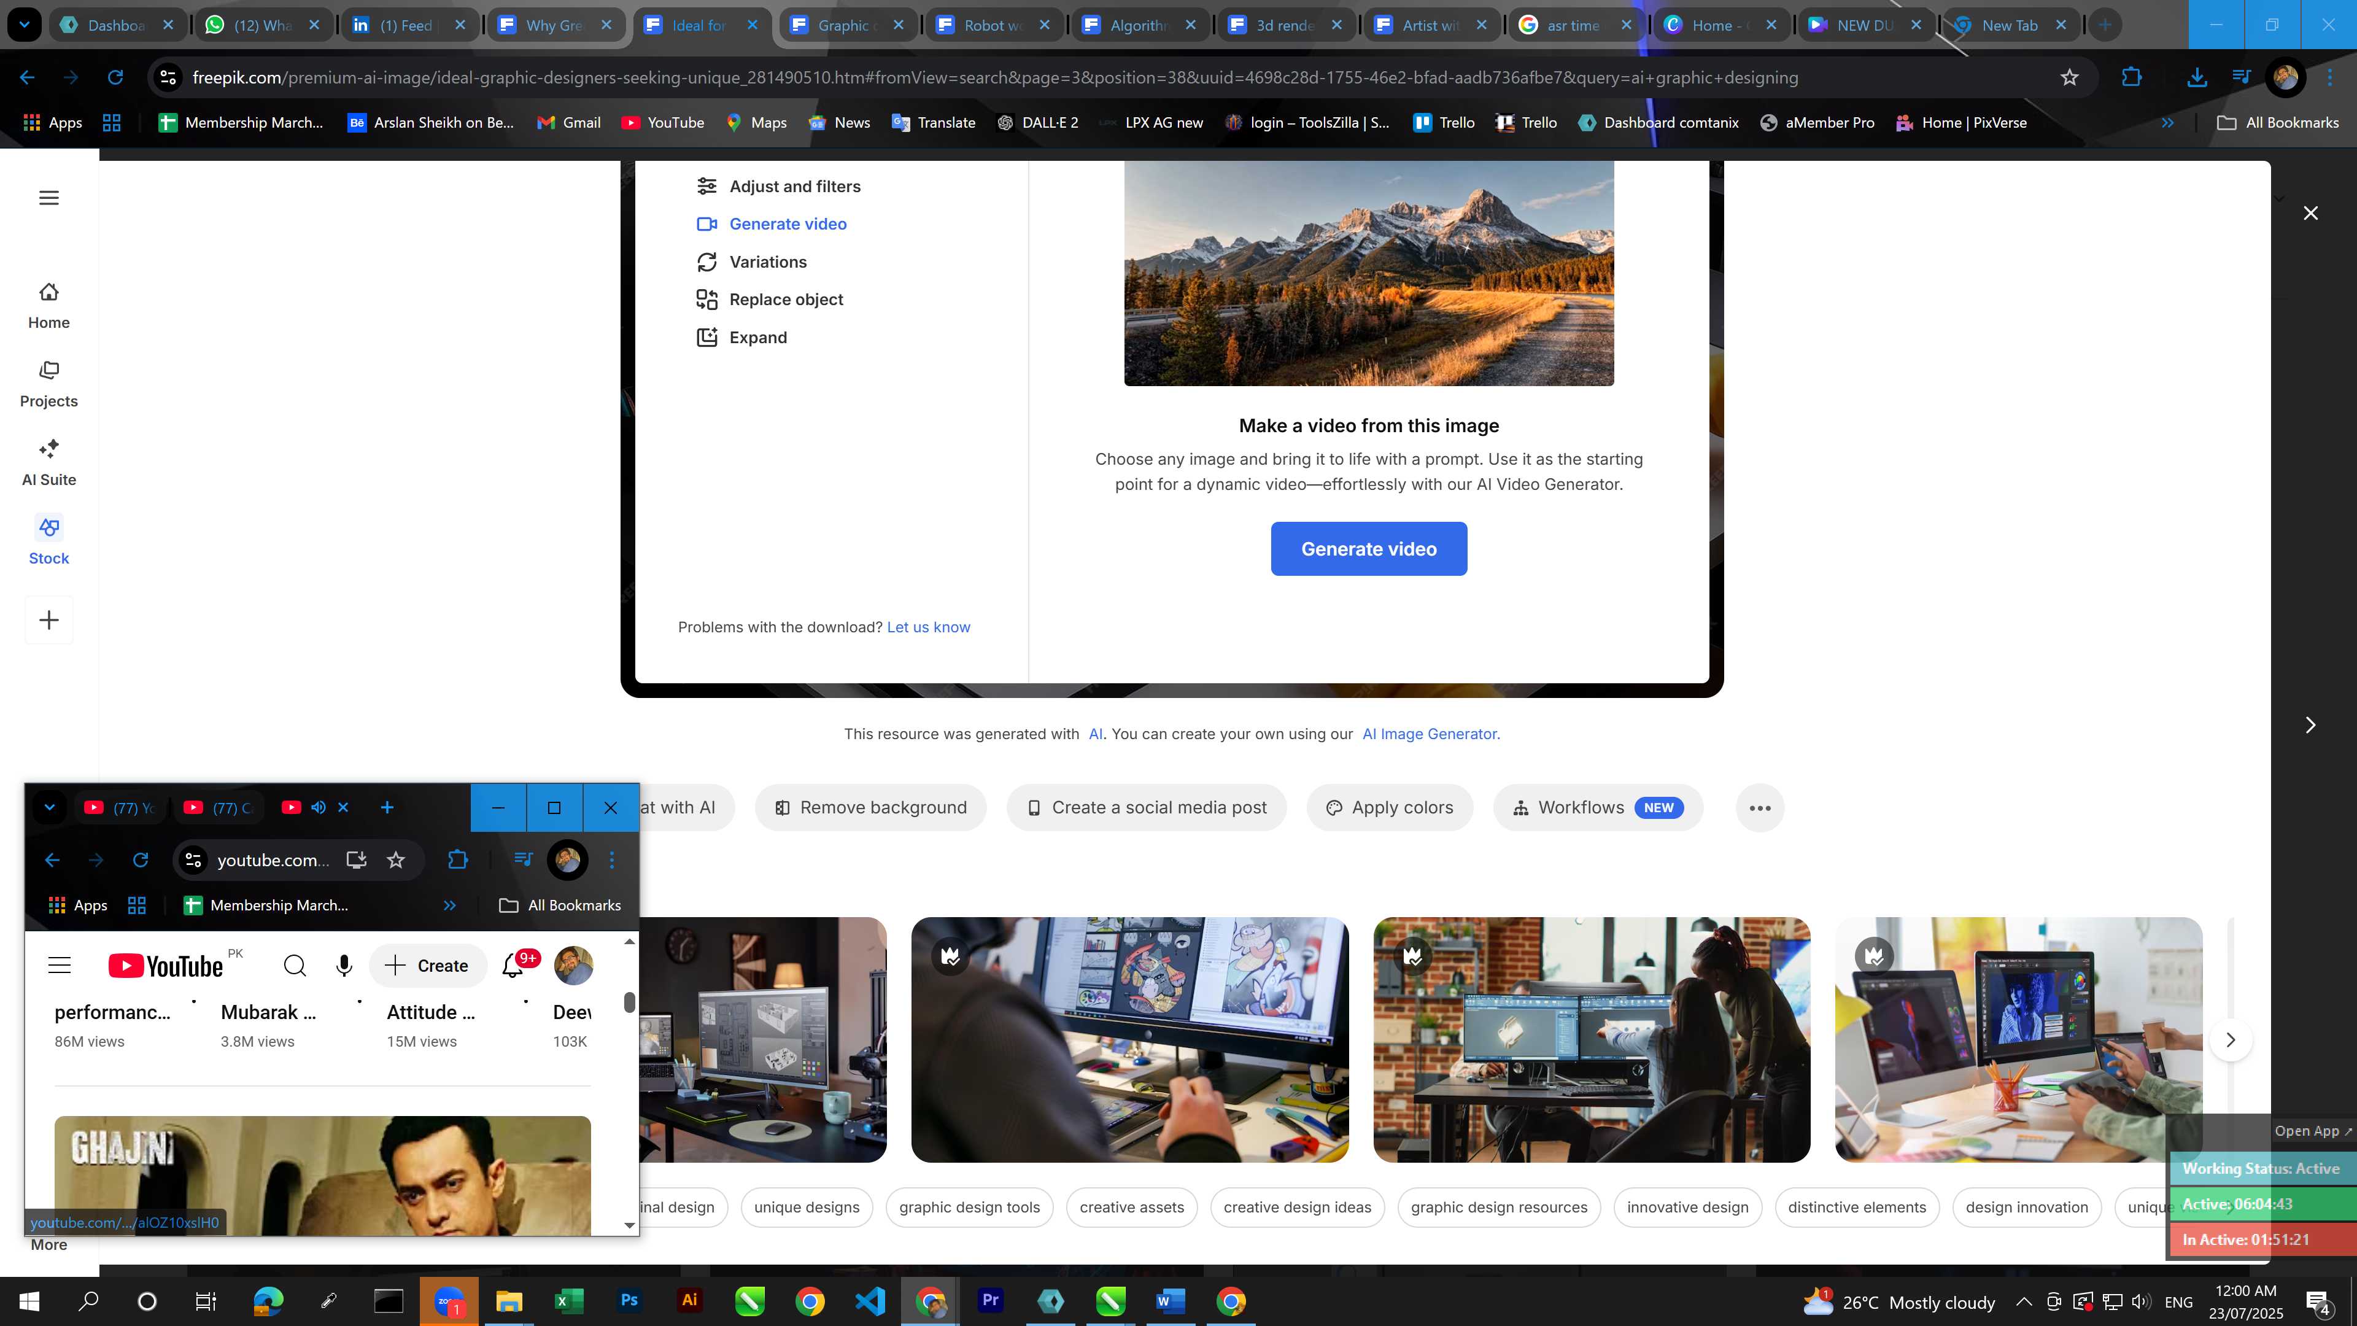Open Chrome downloads icon

tap(2196, 78)
